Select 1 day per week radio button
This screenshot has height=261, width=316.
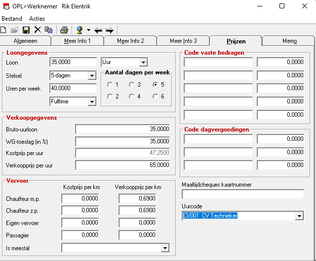(110, 85)
